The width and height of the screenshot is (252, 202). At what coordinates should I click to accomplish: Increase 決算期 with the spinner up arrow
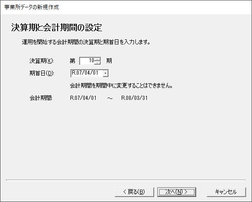(97, 59)
